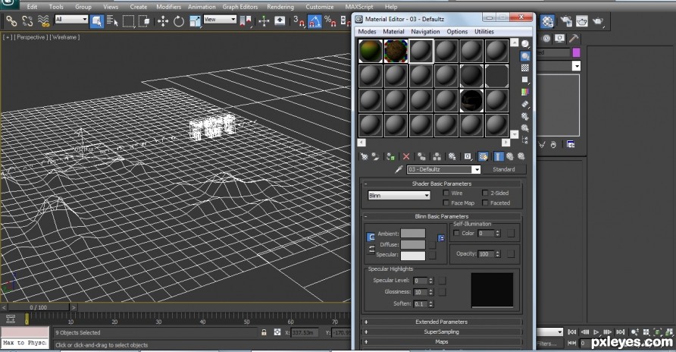
Task: Toggle Percent Snap in main toolbar
Action: click(x=330, y=20)
